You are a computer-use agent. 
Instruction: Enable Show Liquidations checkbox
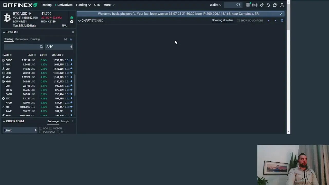pos(238,21)
